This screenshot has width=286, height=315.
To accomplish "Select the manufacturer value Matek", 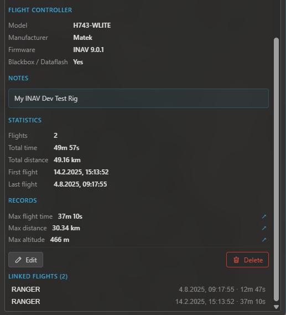I will pyautogui.click(x=82, y=38).
